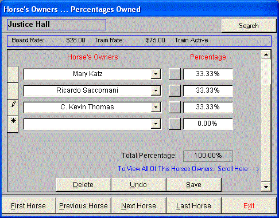Go to First Horse
Image resolution: width=279 pixels, height=218 pixels.
click(29, 206)
